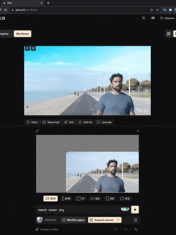Viewport: 176px width, 235px height.
Task: Open the blizaine account menu
Action: [x=167, y=18]
